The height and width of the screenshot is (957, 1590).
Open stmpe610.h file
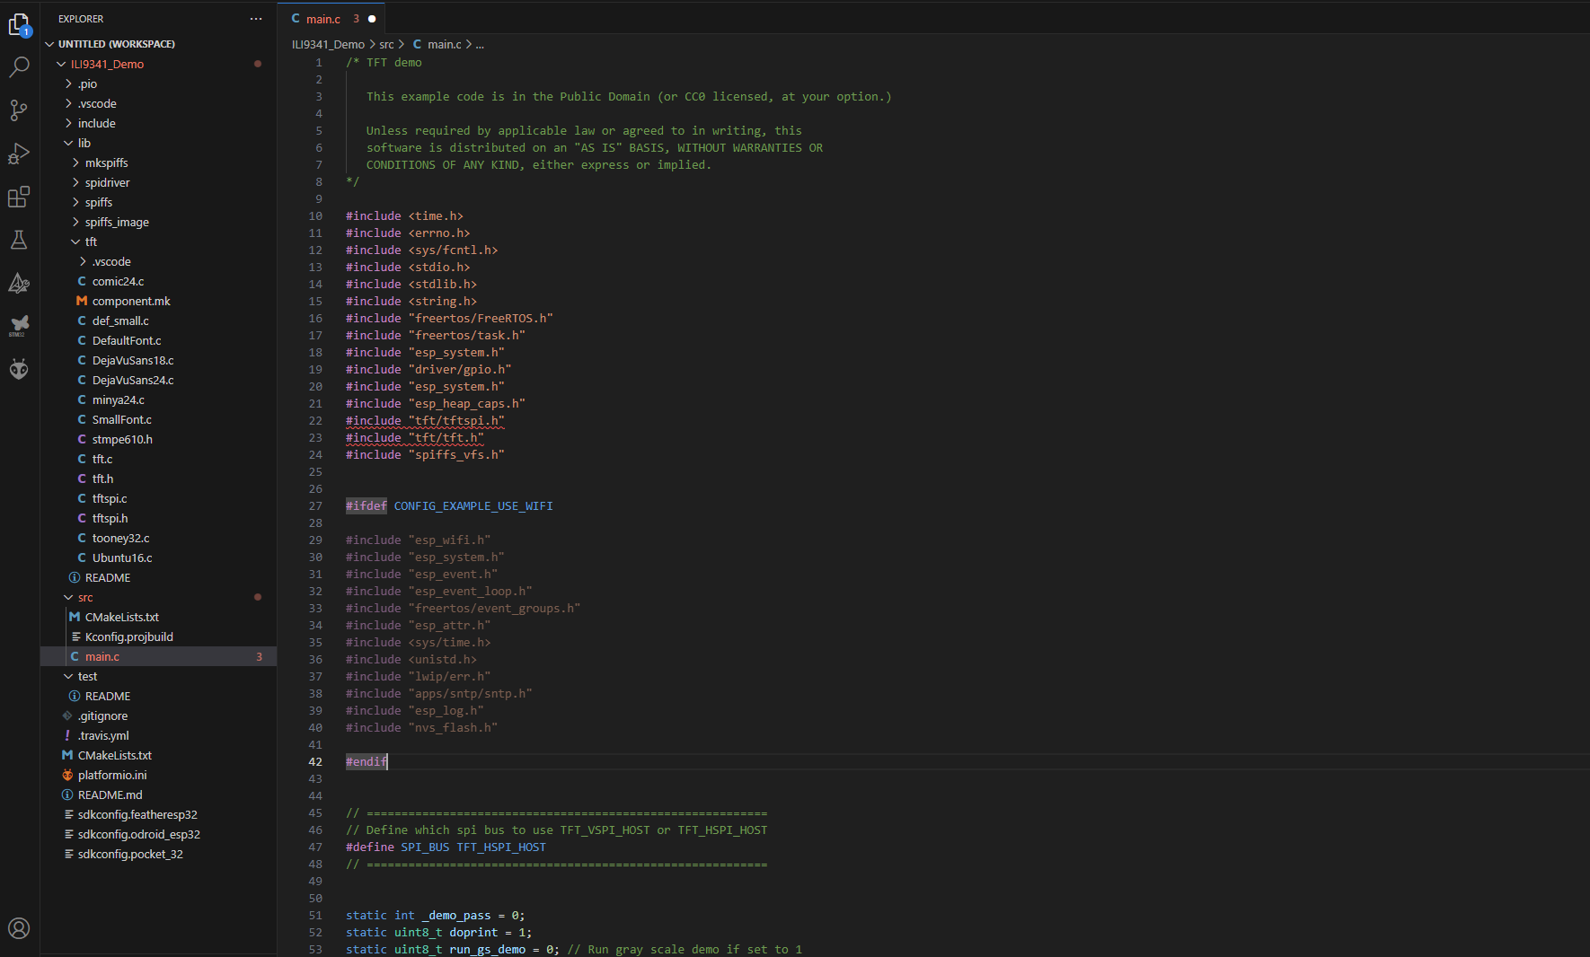158,439
